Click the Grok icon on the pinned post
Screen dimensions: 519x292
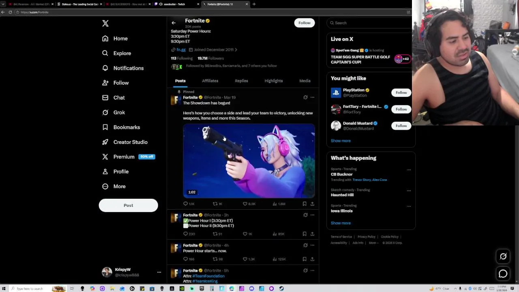(305, 97)
